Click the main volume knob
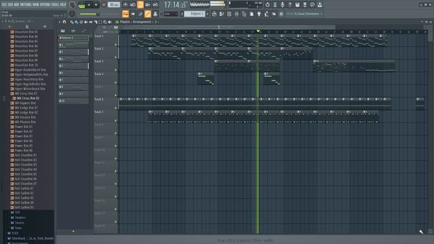Image resolution: width=434 pixels, height=244 pixels. (72, 5)
